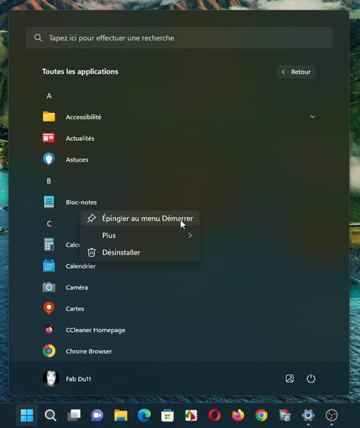Click the power button icon

[x=311, y=378]
